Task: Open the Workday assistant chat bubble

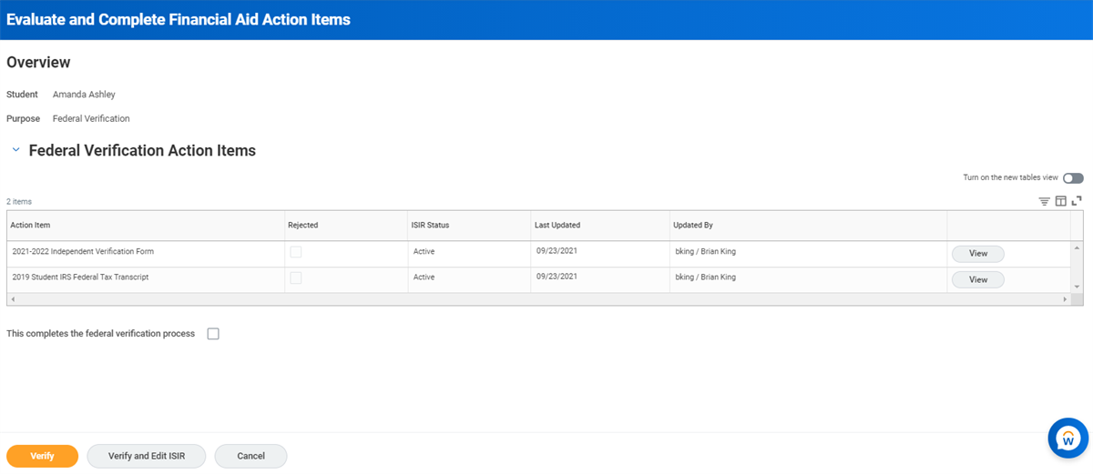Action: (1067, 439)
